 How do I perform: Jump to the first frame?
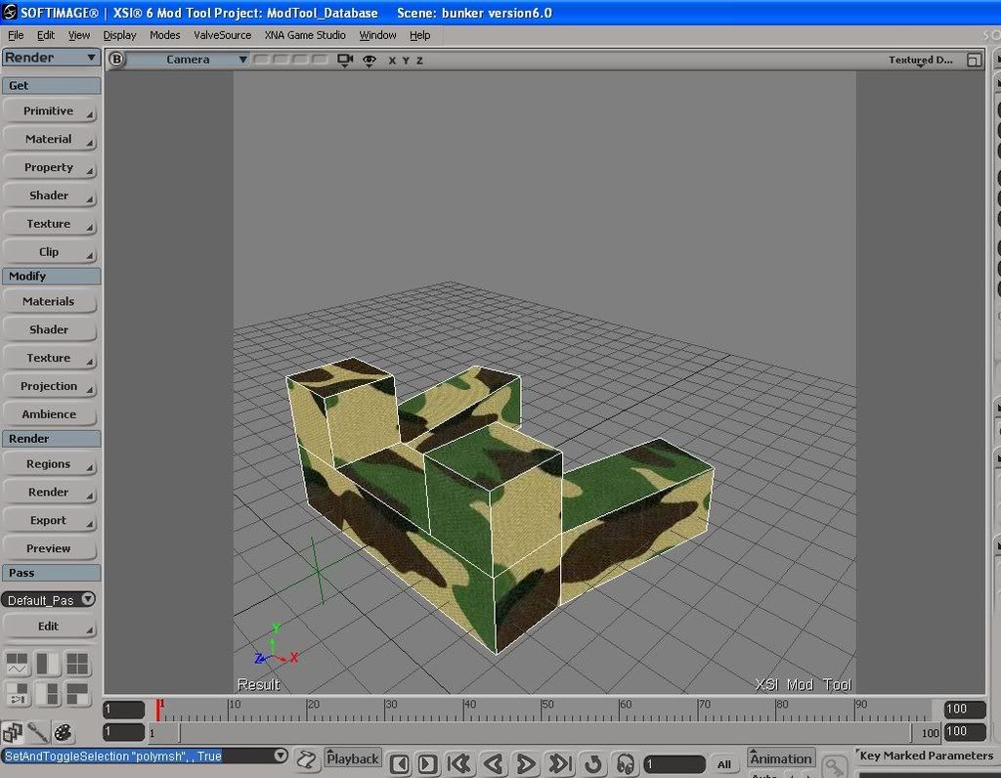459,762
